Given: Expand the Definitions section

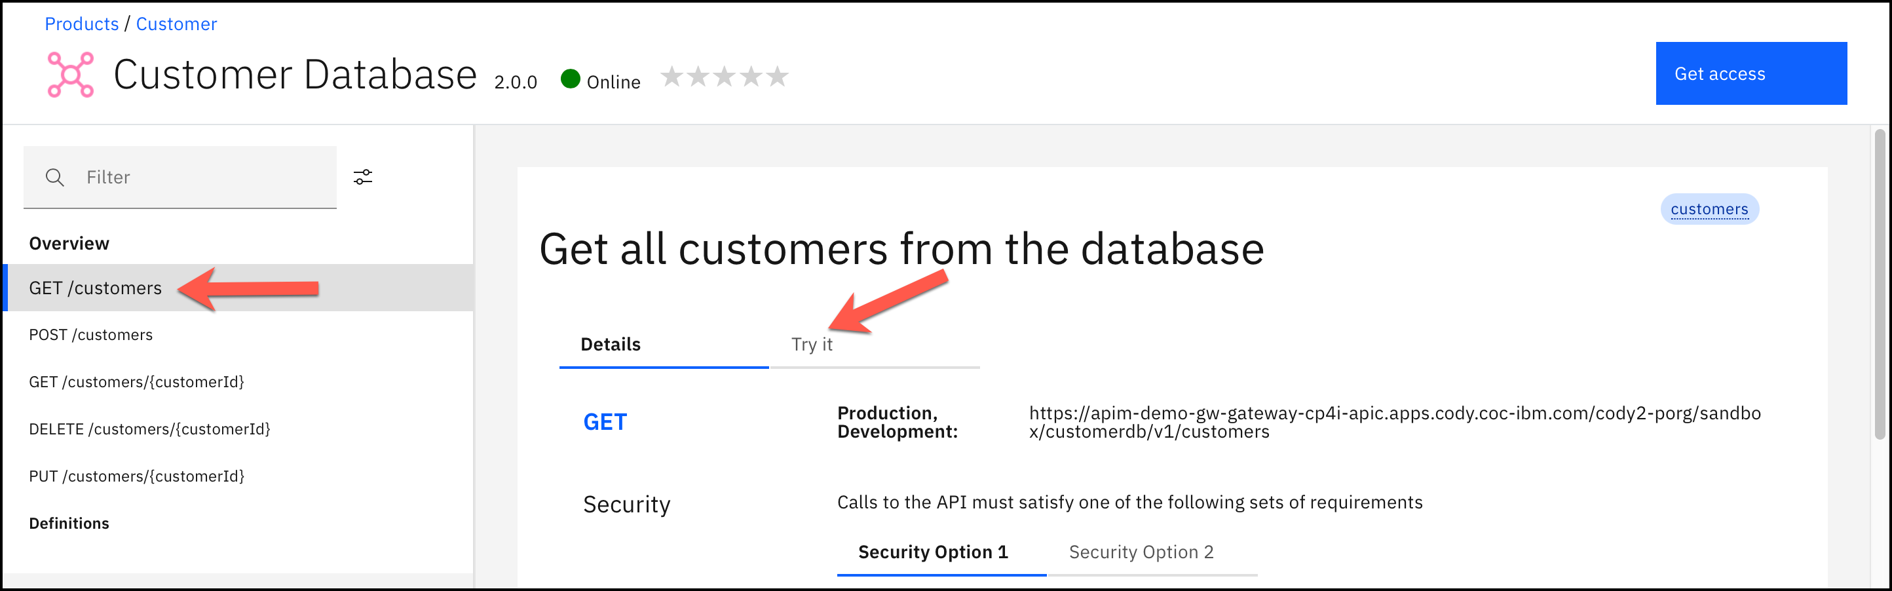Looking at the screenshot, I should point(69,524).
